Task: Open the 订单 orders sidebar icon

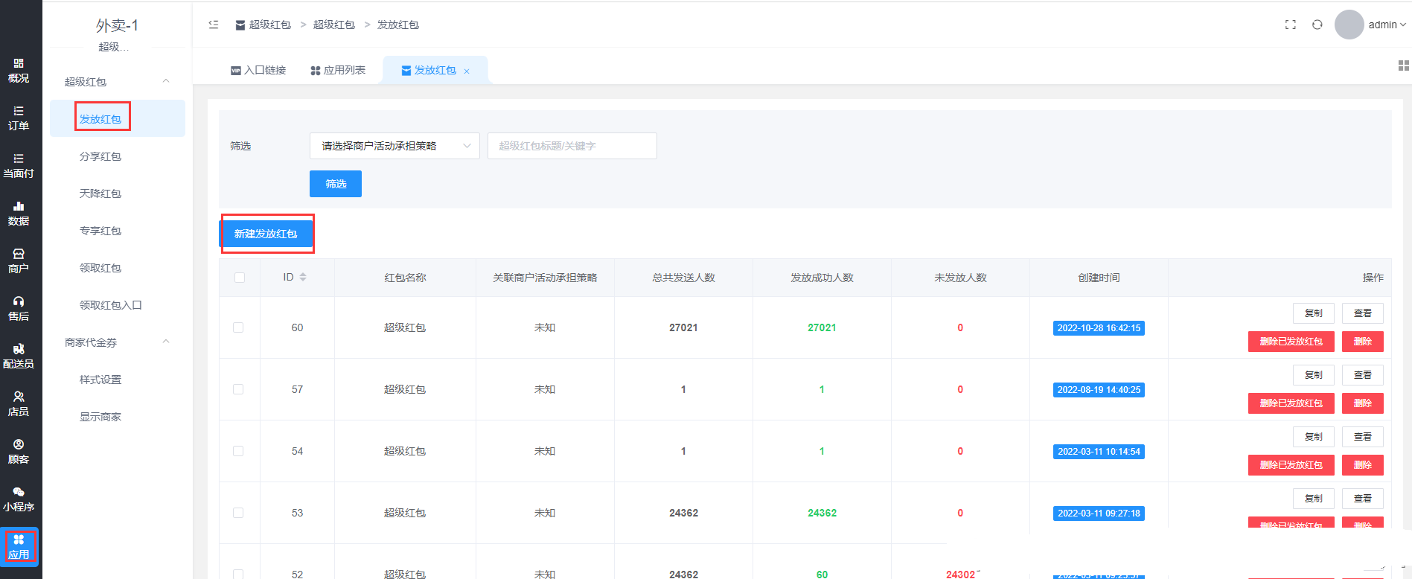Action: [19, 118]
